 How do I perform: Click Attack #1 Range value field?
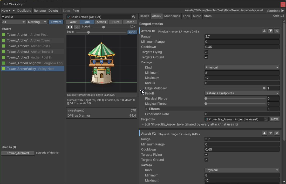coord(242,36)
